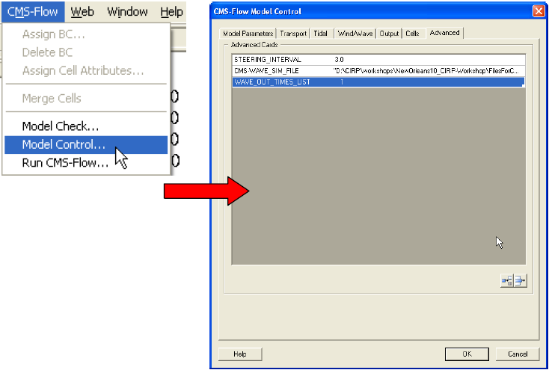
Task: Close the CMS-Flow Model Control dialog
Action: coord(538,11)
